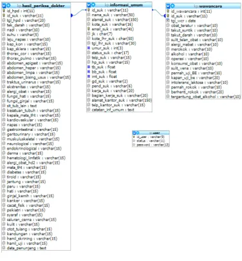Select the 'sit_tub_lain : text' column
Viewport: 242px width, 261px height.
point(22,106)
